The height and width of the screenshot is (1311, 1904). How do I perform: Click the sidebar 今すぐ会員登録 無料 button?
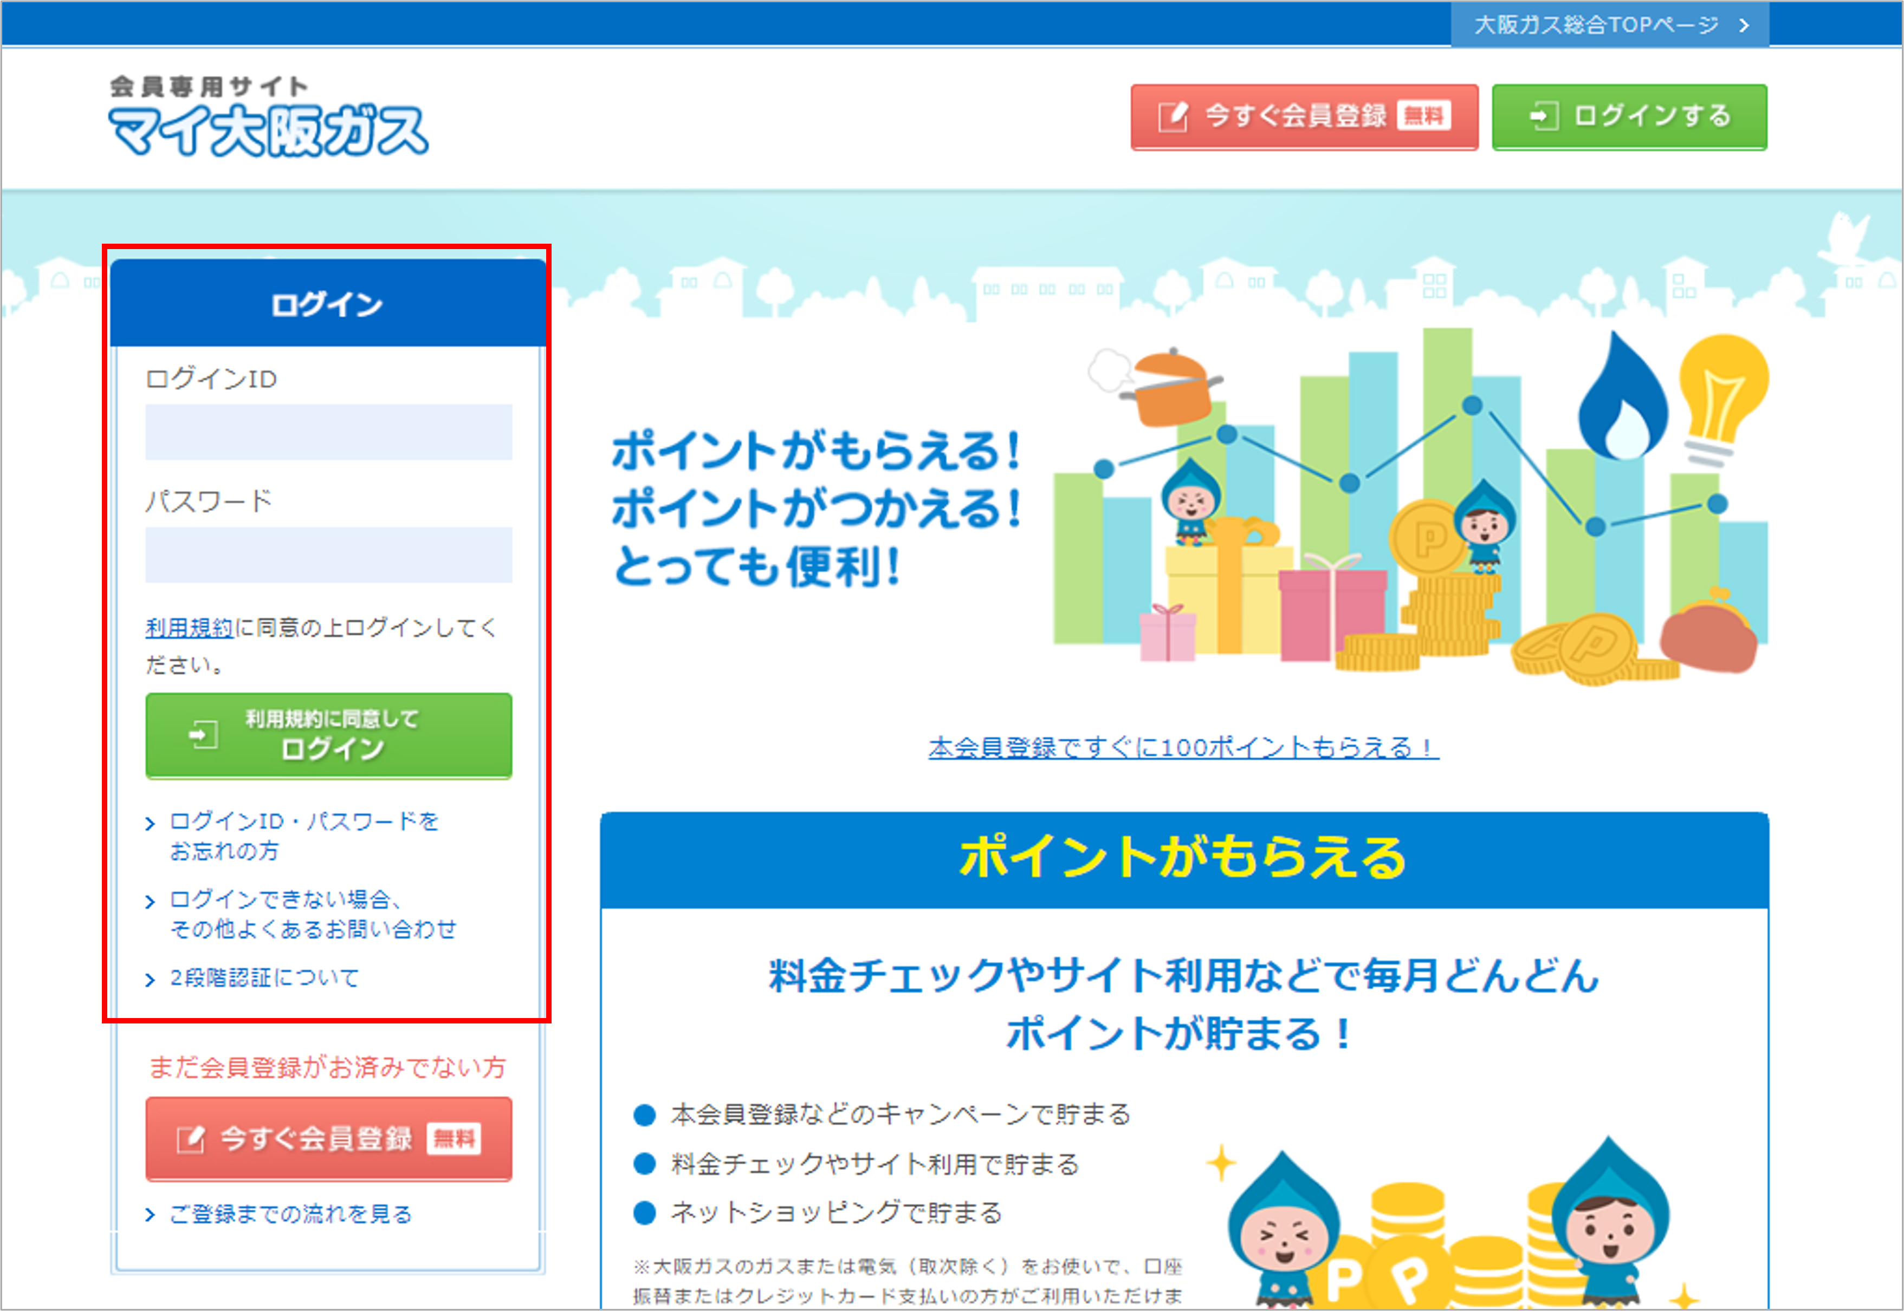(x=329, y=1138)
